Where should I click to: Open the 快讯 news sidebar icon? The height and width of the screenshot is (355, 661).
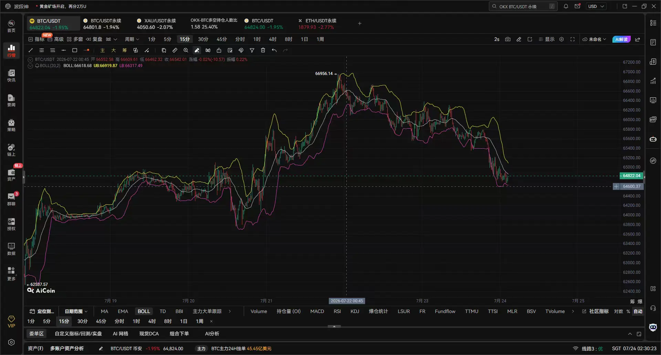click(x=11, y=75)
